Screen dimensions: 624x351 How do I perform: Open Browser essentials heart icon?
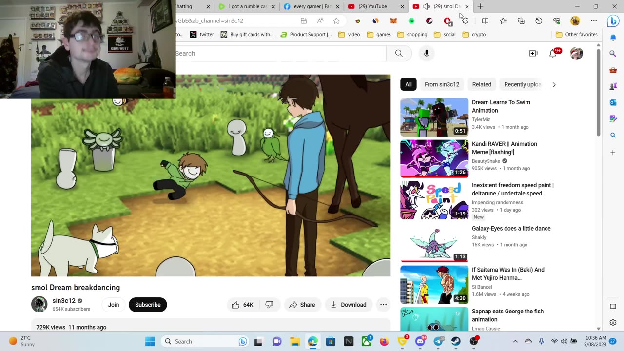click(x=557, y=20)
